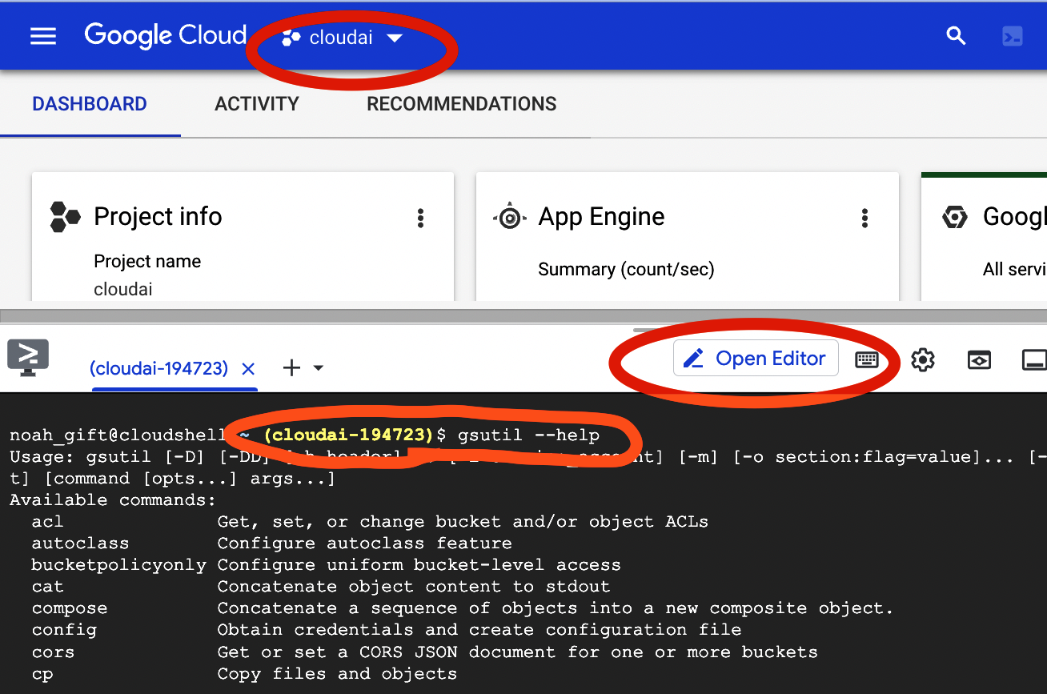
Task: Open the terminal keyboard settings icon
Action: pos(867,359)
